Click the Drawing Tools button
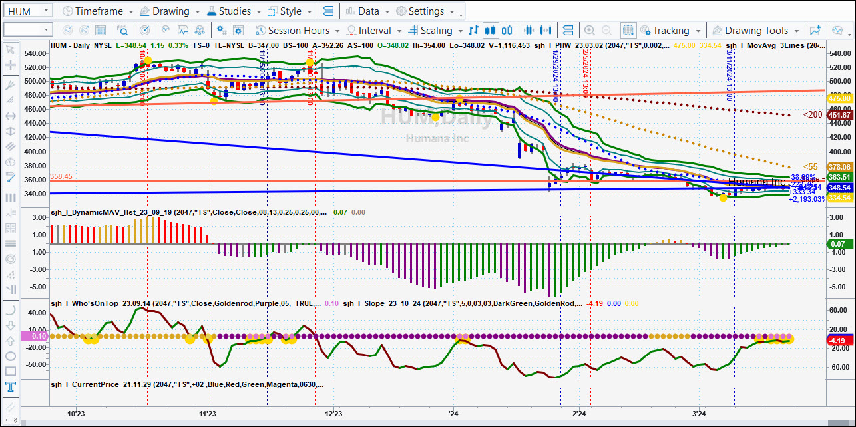856x427 pixels. 749,31
